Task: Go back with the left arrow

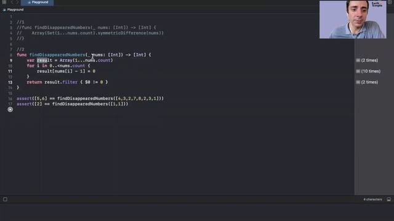Action: click(x=12, y=2)
